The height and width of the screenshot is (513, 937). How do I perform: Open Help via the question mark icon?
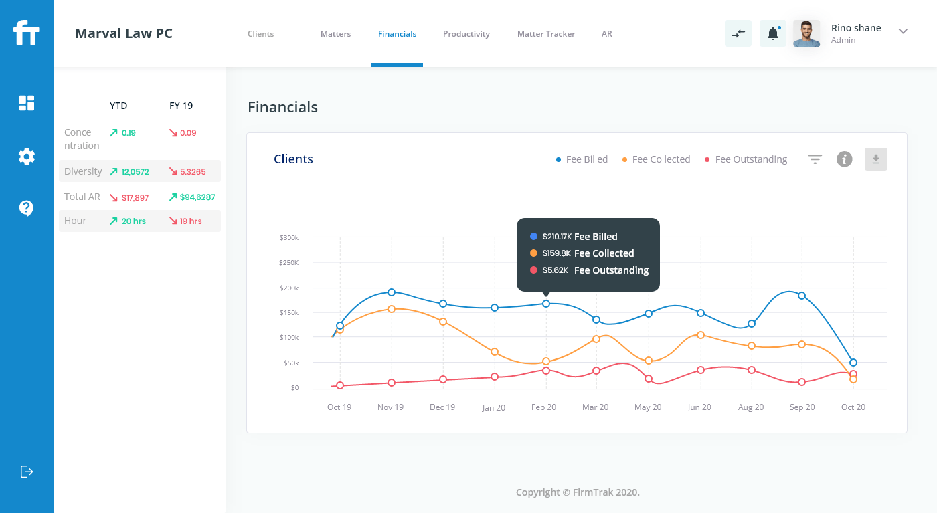[26, 208]
